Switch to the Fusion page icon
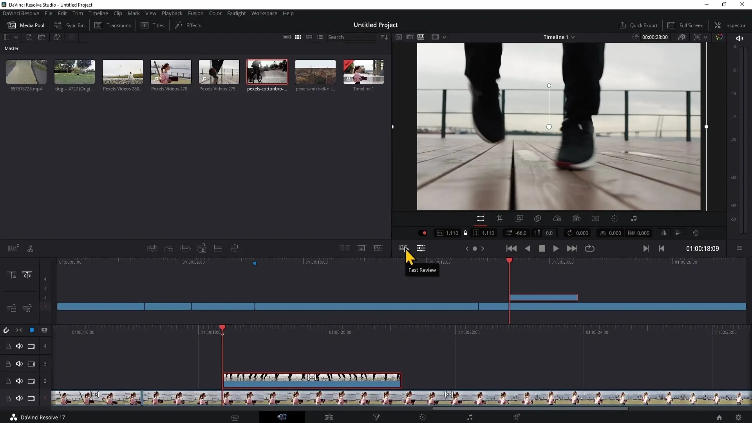Viewport: 752px width, 423px height. coord(376,417)
